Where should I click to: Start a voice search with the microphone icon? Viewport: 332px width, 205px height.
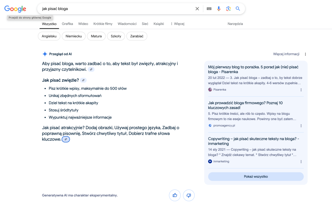pos(219,9)
